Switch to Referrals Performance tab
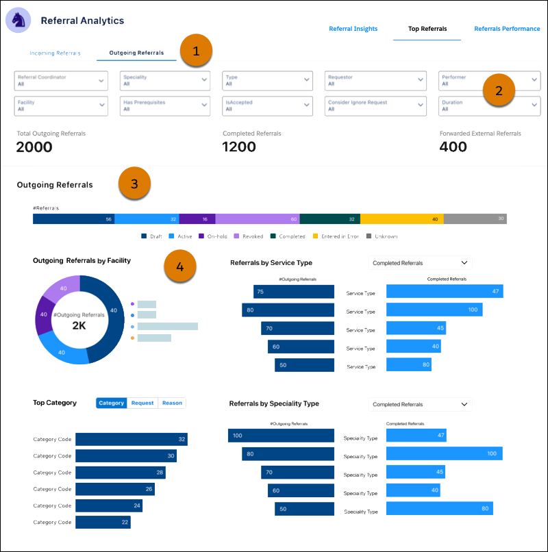Screen dimensions: 548x552 click(507, 29)
